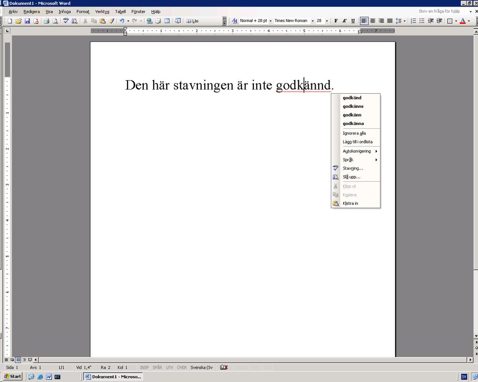
Task: Open toolbar options overflow chevron beside Läs
Action: (225, 21)
